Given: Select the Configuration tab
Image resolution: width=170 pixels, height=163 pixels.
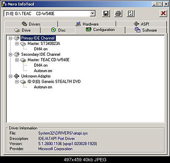Looking at the screenshot, I should click(x=100, y=30).
